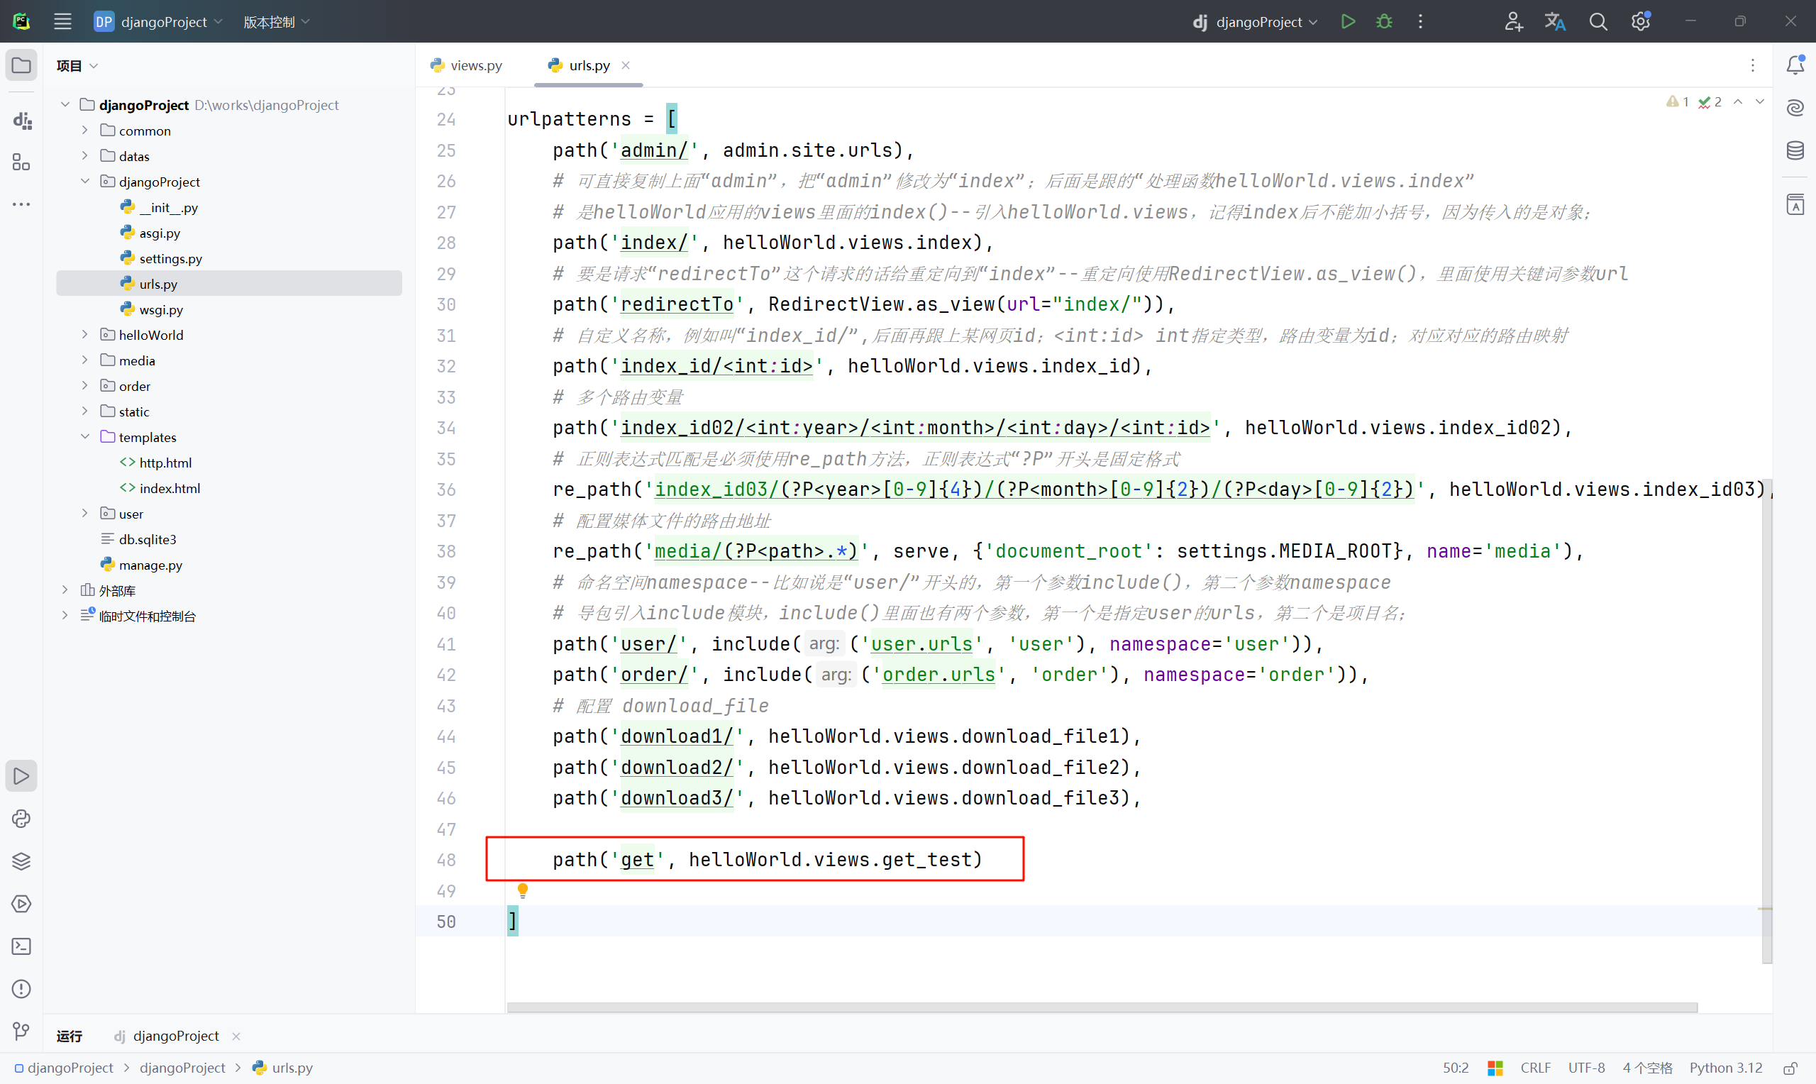Toggle the read-only lock icon in status bar
The image size is (1816, 1084).
click(x=1790, y=1068)
